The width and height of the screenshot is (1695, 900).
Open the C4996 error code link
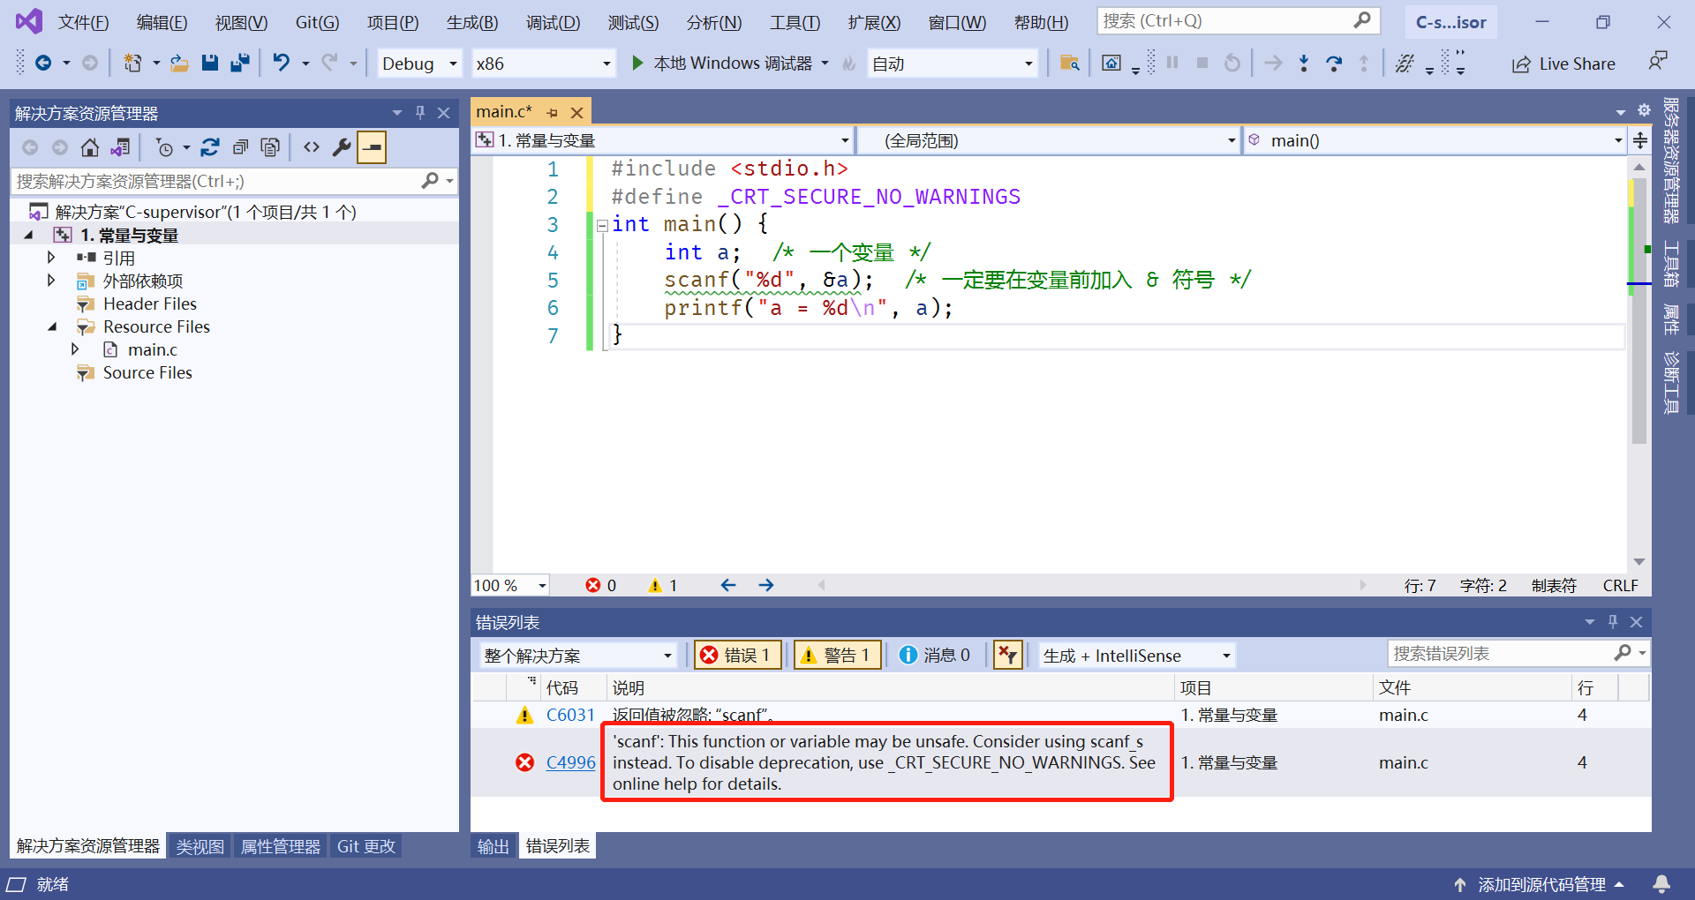(570, 762)
